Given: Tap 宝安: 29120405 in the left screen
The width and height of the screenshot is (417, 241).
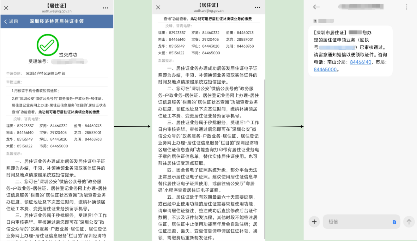Looking at the screenshot, I should point(53,133).
